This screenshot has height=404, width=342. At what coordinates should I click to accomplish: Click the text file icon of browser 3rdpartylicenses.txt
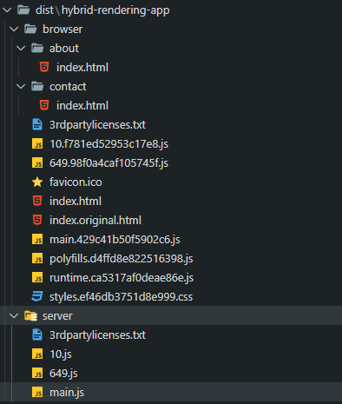(37, 124)
